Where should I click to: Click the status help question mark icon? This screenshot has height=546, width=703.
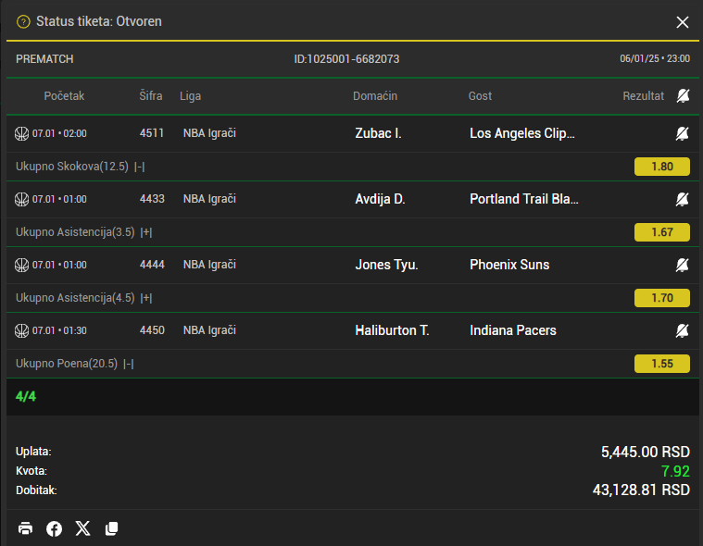(24, 21)
